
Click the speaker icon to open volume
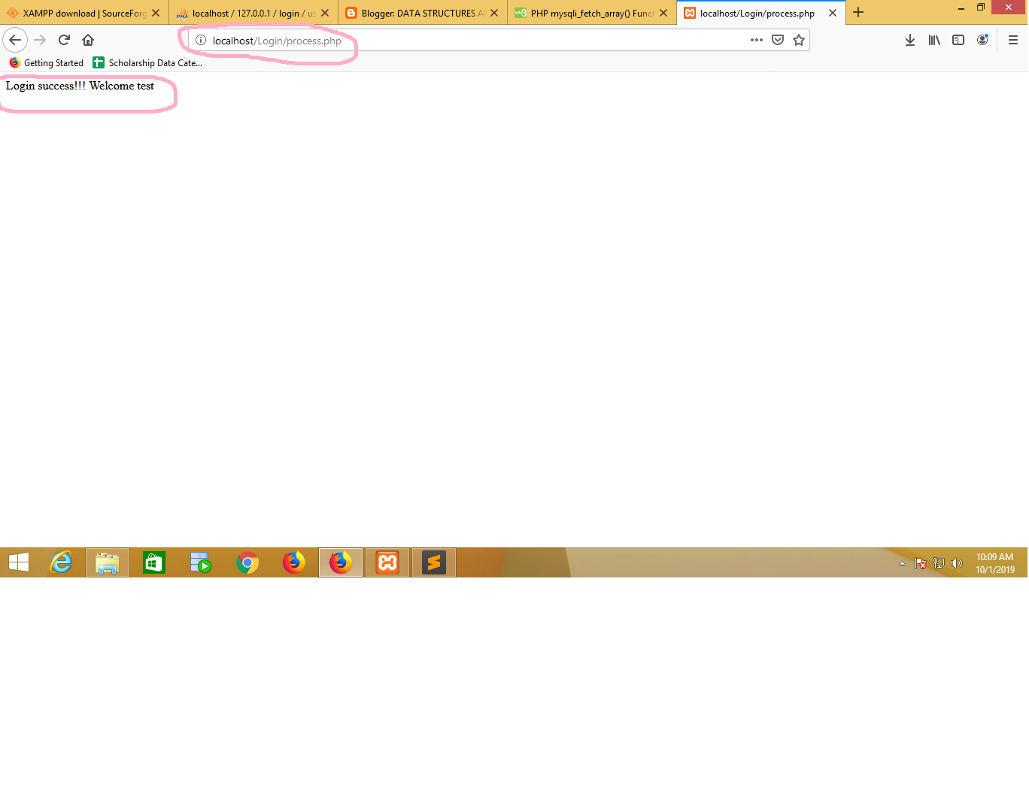coord(956,562)
